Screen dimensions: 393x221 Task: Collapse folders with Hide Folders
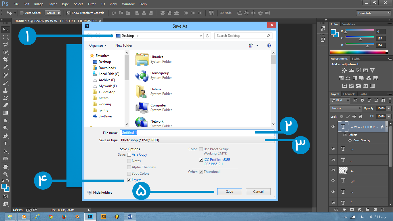100,192
